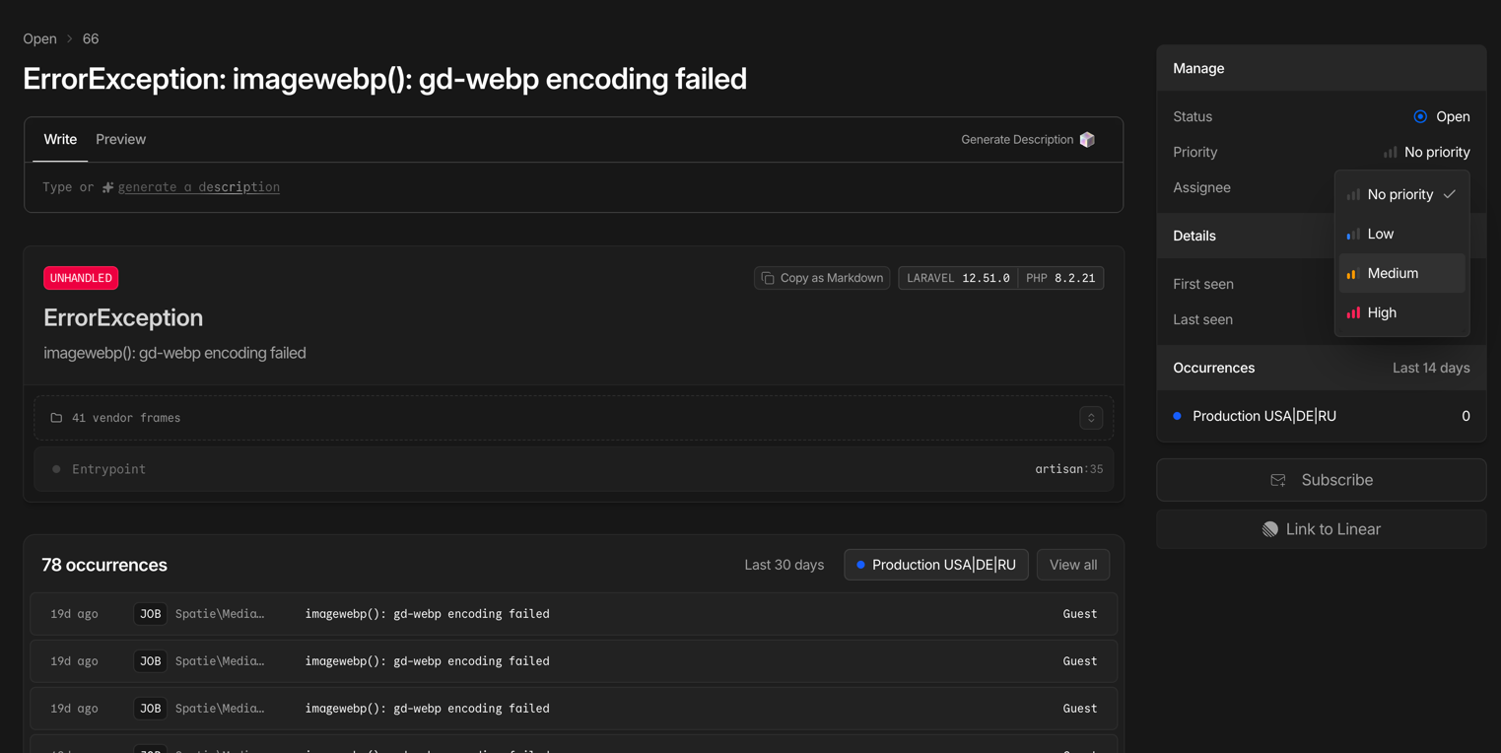Click the Copy as Markdown icon
The width and height of the screenshot is (1501, 753).
point(769,277)
